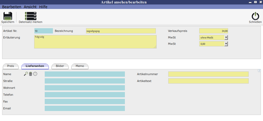Click the Speichern floppy disk icon

8,16
